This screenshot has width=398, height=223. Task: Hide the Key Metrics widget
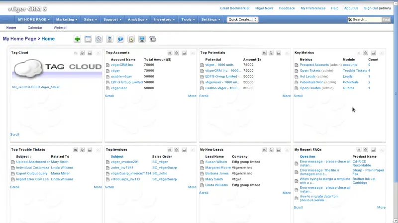pos(373,53)
